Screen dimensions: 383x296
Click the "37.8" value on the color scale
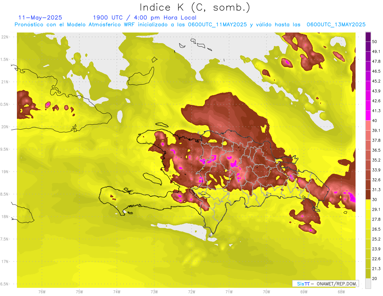(376, 140)
